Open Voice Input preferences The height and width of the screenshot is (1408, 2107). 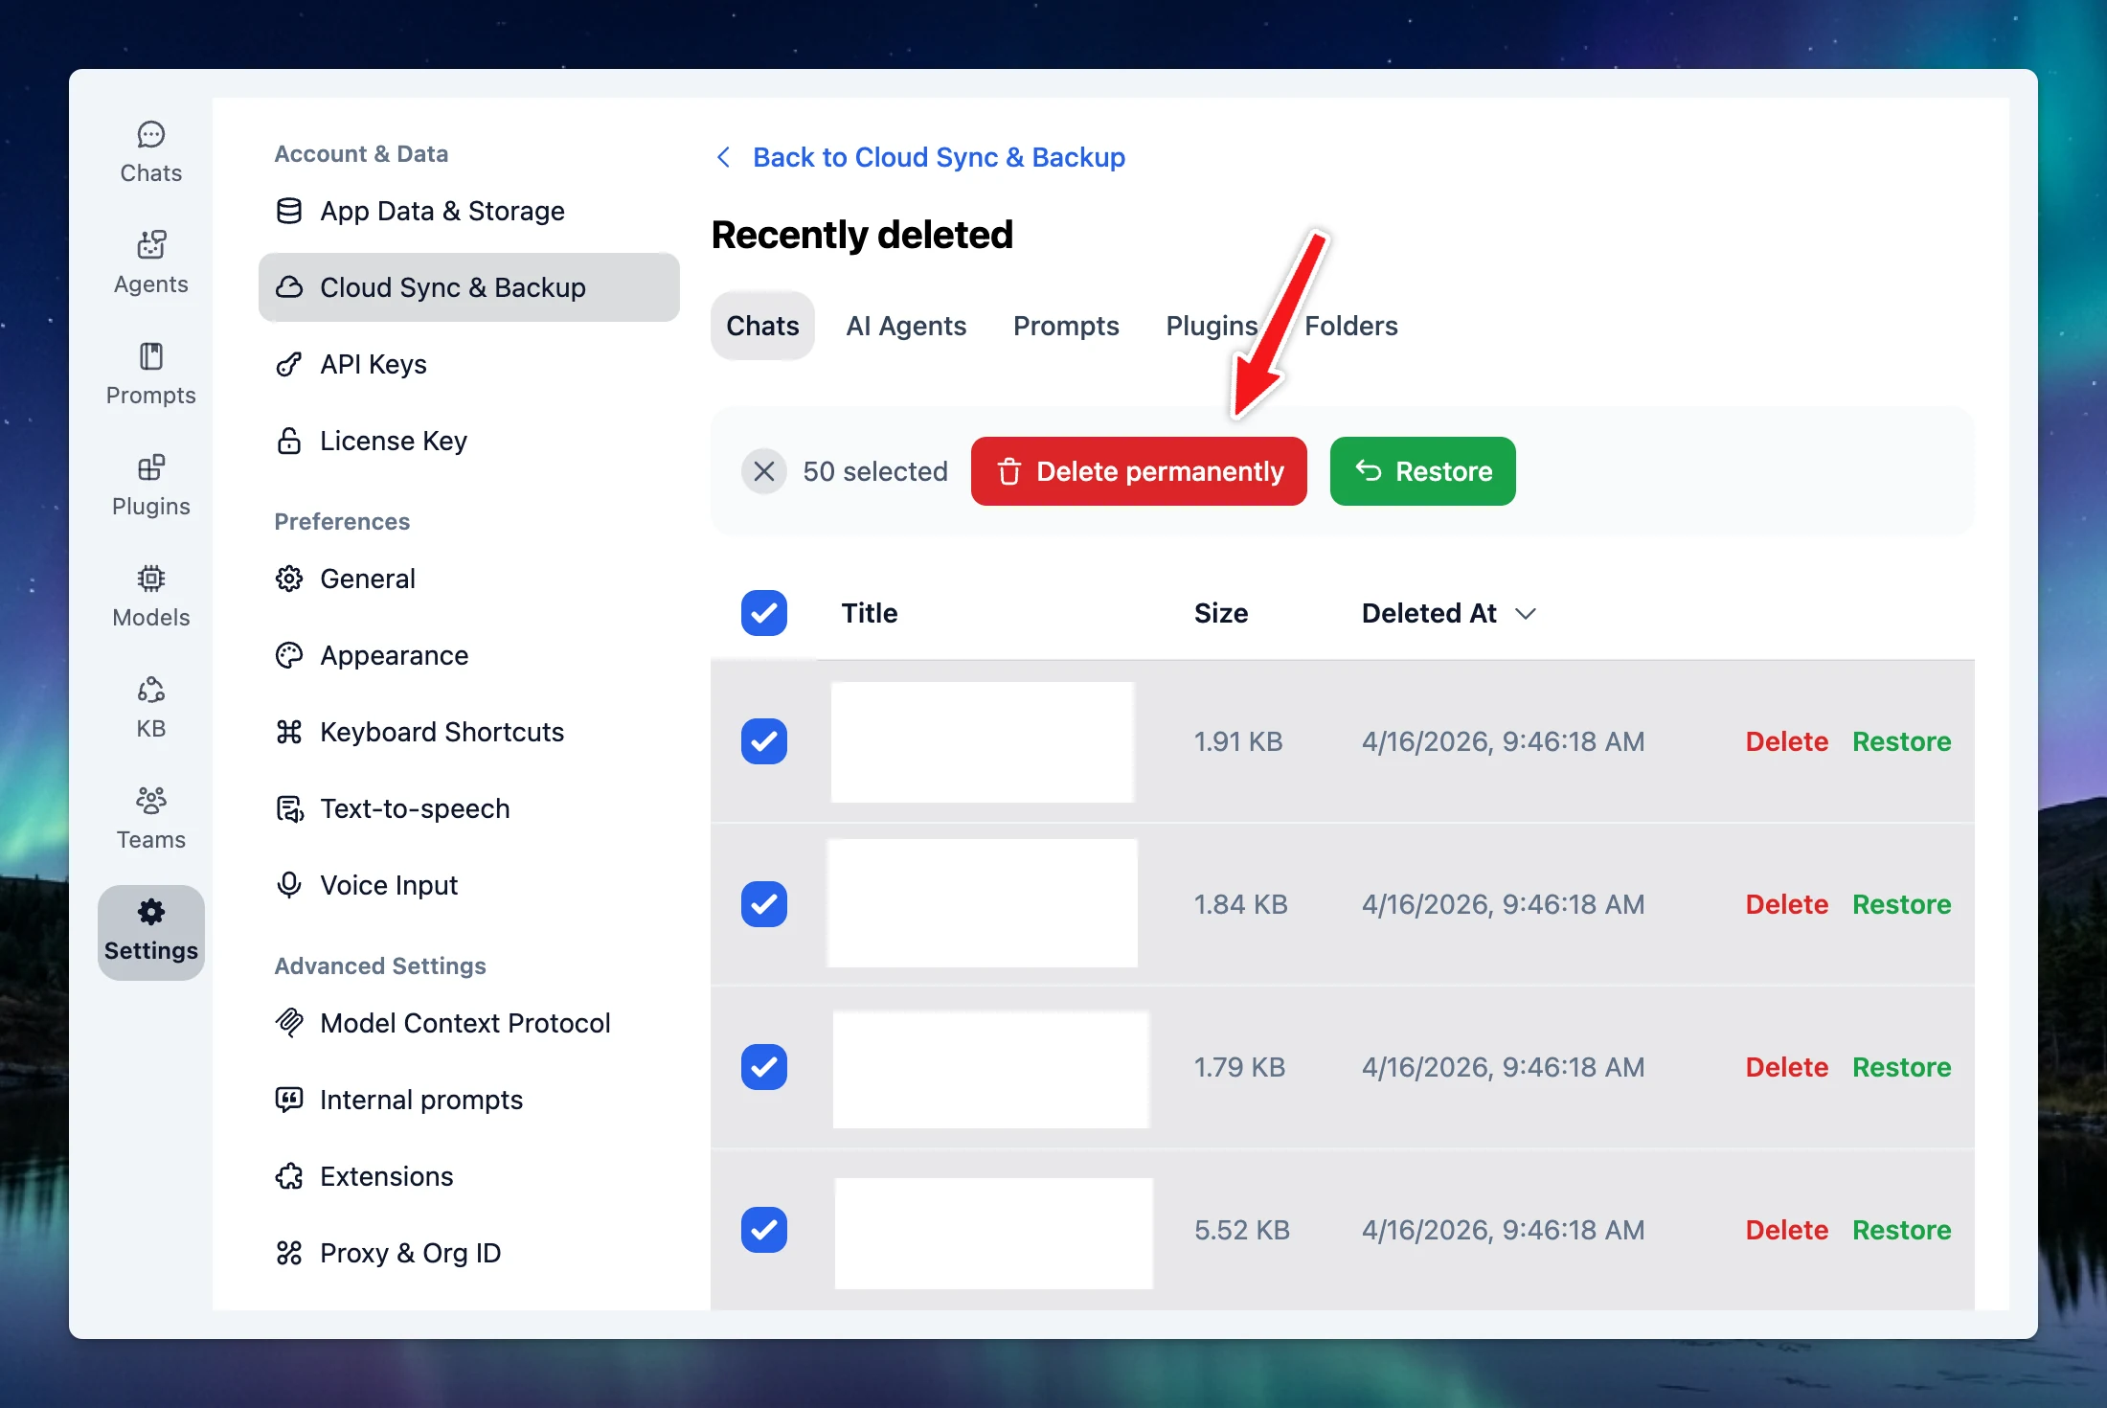coord(468,885)
